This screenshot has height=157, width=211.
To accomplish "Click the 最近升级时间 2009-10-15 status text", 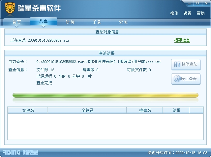I will click(178, 153).
